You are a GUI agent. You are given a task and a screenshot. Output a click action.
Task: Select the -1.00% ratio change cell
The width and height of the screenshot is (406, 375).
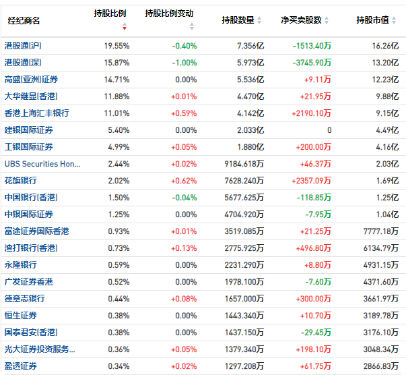tap(184, 63)
